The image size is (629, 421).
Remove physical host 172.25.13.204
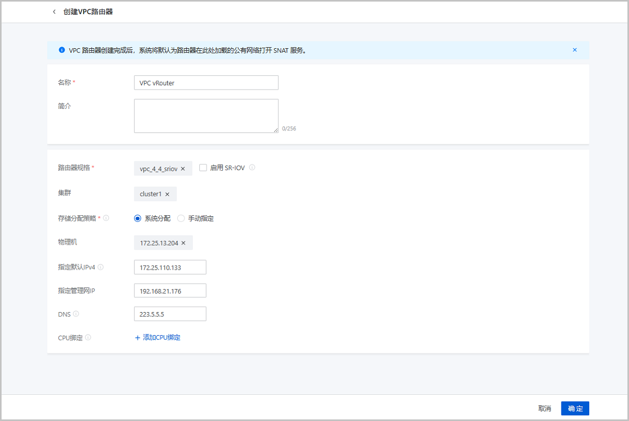tap(183, 243)
